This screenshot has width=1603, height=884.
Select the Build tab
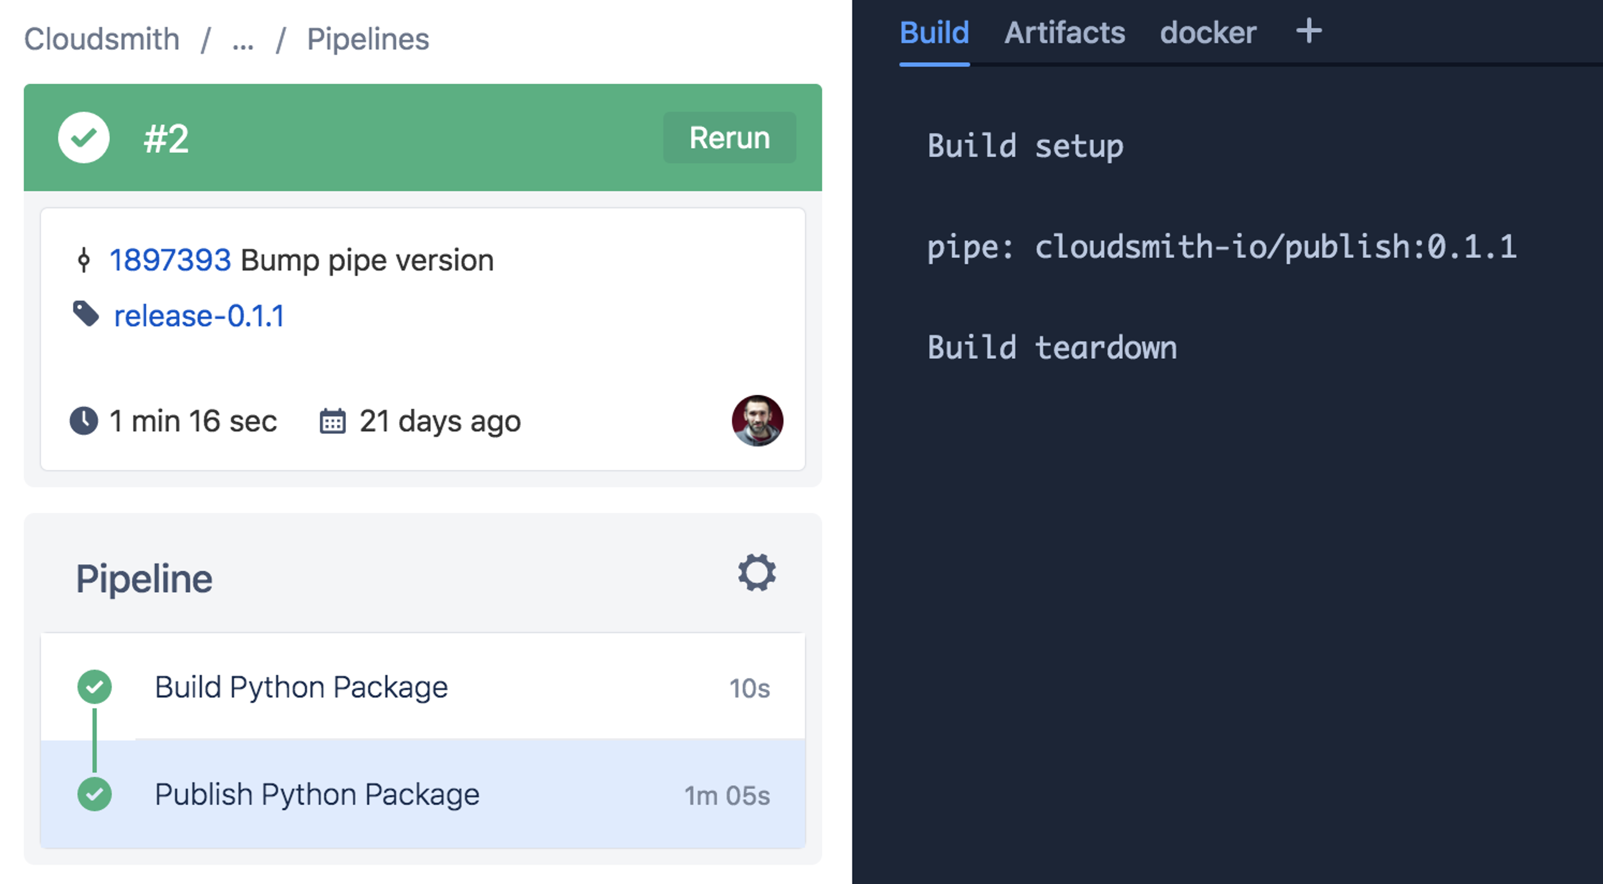pos(934,33)
